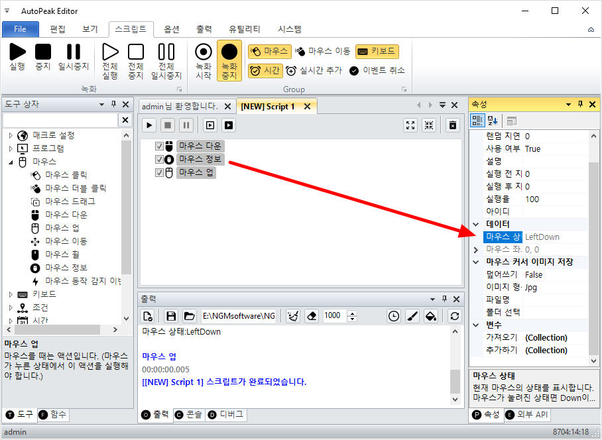Click the 전체 중지 outlined stop icon
The image size is (602, 440).
point(135,60)
